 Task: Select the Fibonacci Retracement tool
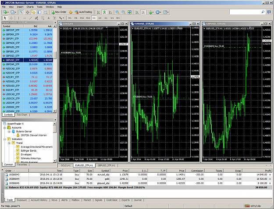pos(43,18)
